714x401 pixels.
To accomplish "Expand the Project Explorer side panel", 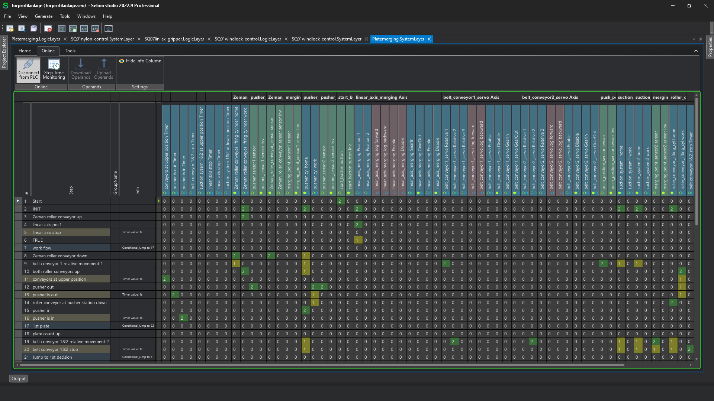I will click(x=4, y=52).
